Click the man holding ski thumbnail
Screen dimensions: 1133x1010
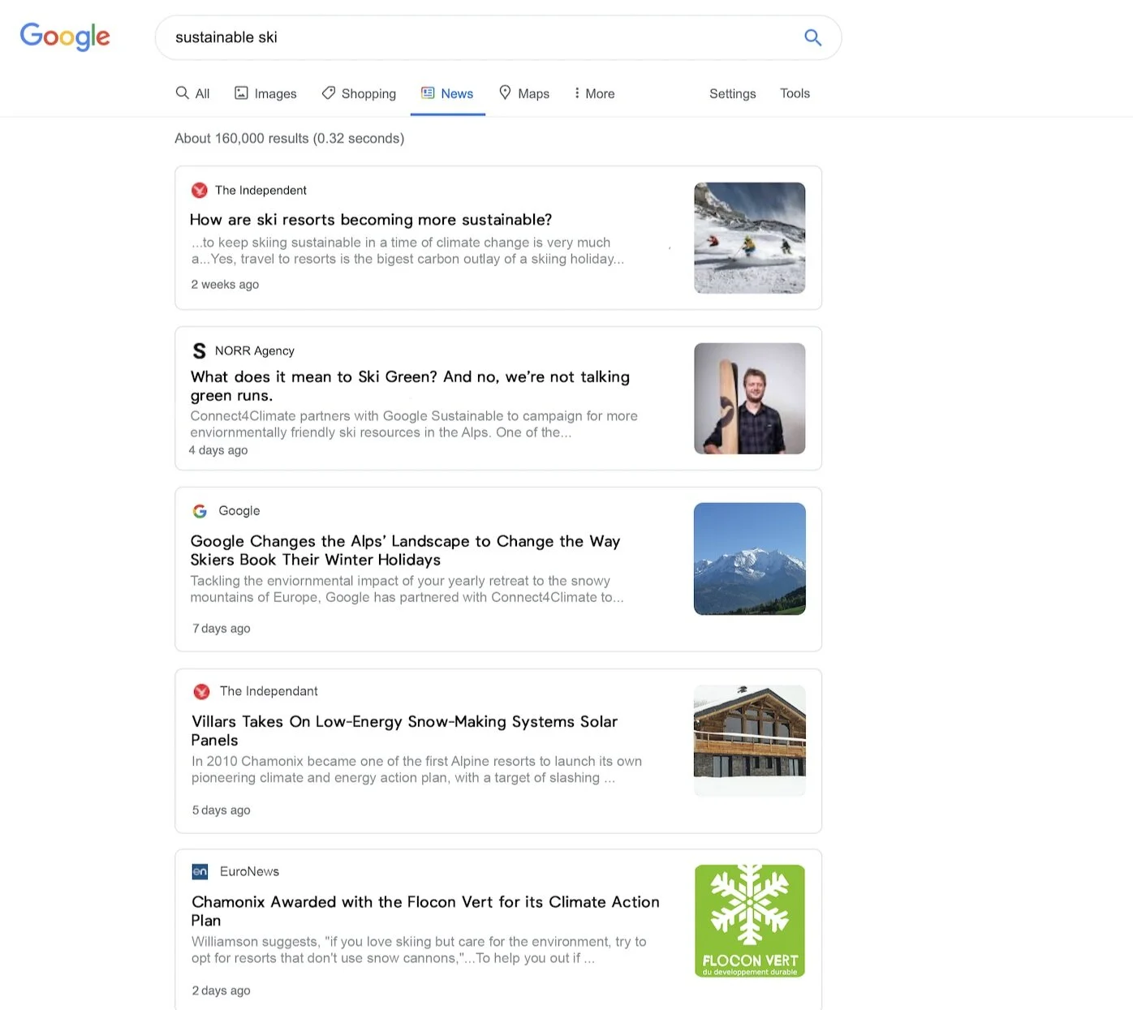[x=750, y=398]
